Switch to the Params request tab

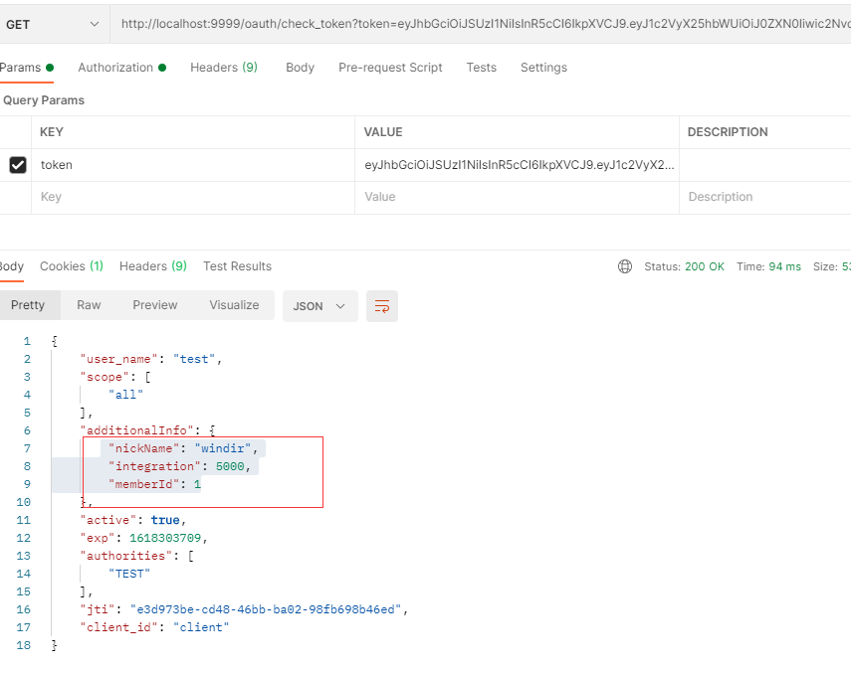(x=26, y=68)
